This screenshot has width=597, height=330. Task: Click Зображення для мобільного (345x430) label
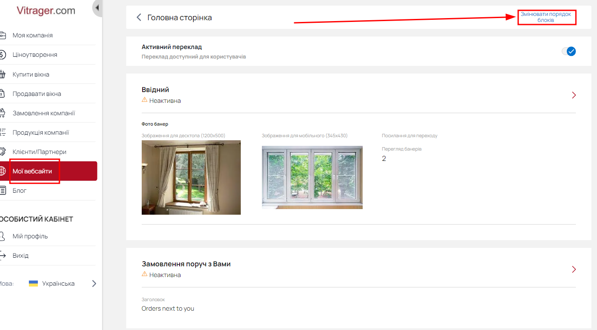point(305,136)
